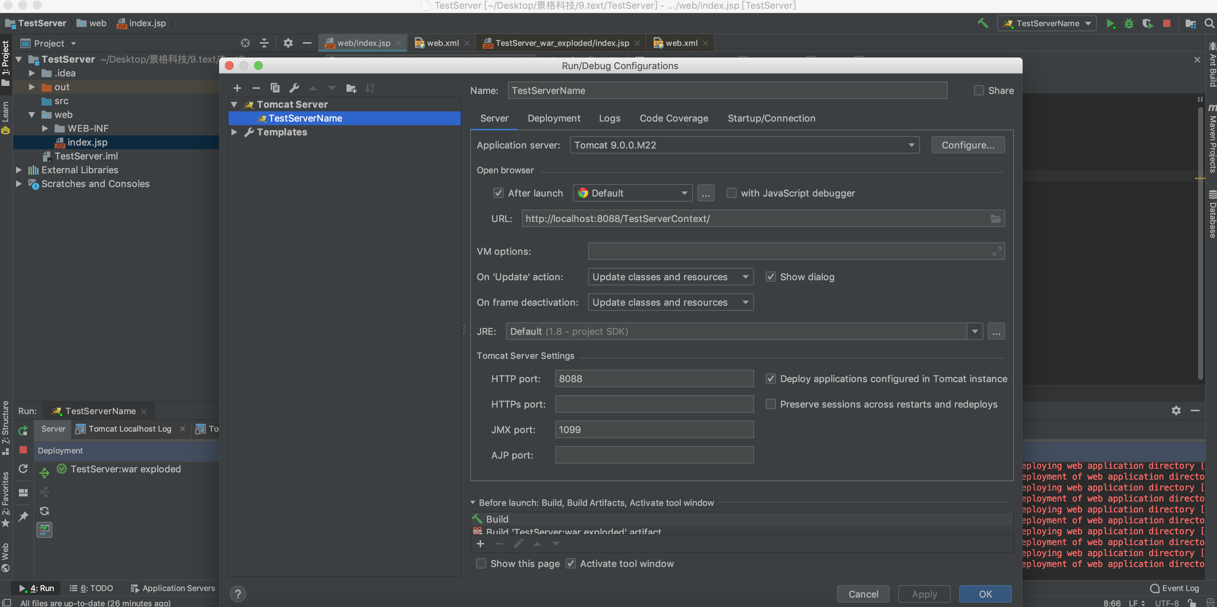Create new folder in configurations list
The width and height of the screenshot is (1217, 607).
tap(351, 88)
